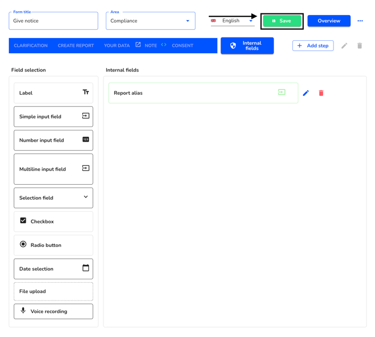375x337 pixels.
Task: Click the green Save button
Action: (282, 21)
